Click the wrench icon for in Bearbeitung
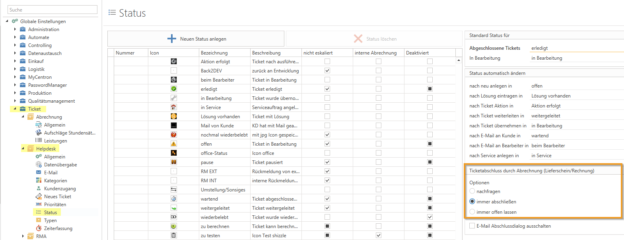Screen dimensions: 624x240 point(174,98)
